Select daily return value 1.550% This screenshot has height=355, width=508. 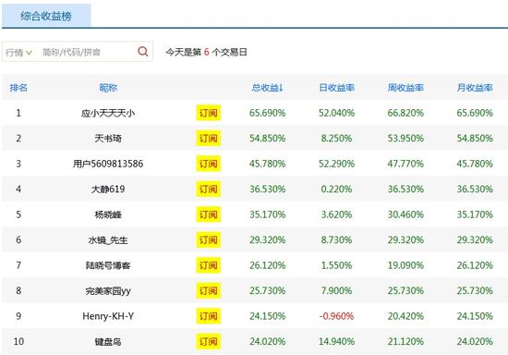coord(336,265)
